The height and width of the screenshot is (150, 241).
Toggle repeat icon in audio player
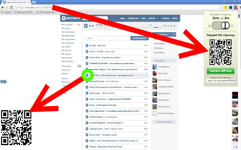click(x=165, y=26)
